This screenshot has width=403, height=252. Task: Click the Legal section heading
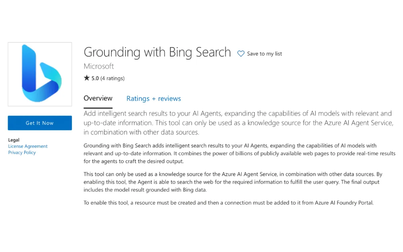click(14, 140)
